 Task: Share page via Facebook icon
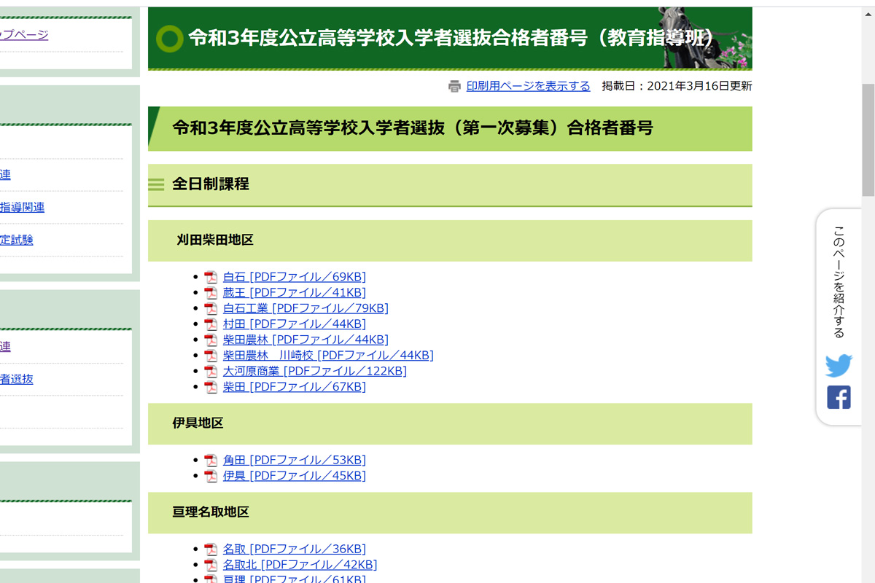(x=839, y=397)
